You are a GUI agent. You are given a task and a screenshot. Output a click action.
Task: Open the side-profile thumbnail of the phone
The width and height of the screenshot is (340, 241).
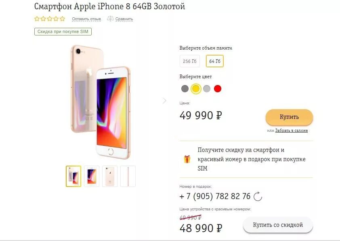[128, 176]
